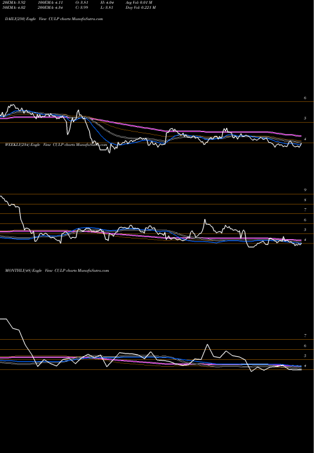The image size is (314, 453).
Task: Click price label 6 on the daily chart axis
Action: [305, 98]
